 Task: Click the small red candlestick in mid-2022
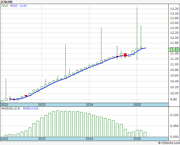26,96
